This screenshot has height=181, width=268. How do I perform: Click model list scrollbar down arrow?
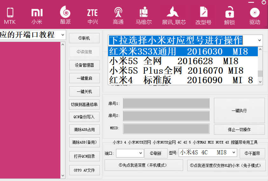click(x=260, y=82)
